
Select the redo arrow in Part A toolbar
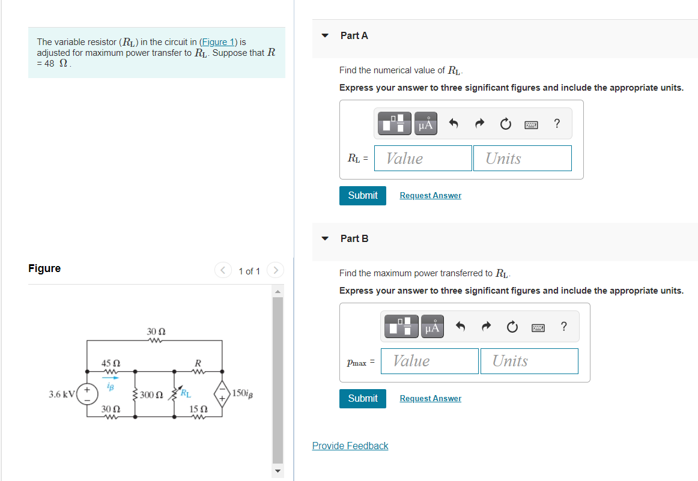[x=479, y=123]
